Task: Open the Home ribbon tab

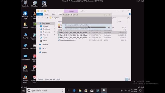Action: click(46, 14)
